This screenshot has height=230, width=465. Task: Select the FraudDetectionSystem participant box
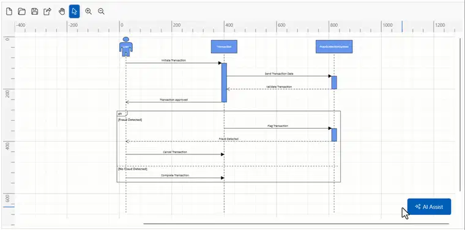(x=334, y=47)
